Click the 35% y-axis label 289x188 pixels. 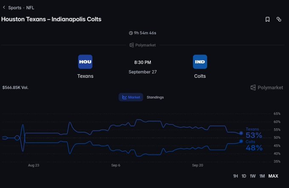coord(277,162)
